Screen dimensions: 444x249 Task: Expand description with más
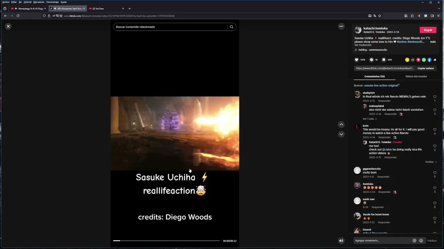(433, 42)
